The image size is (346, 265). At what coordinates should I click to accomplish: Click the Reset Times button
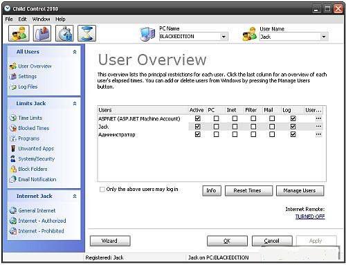(x=248, y=191)
